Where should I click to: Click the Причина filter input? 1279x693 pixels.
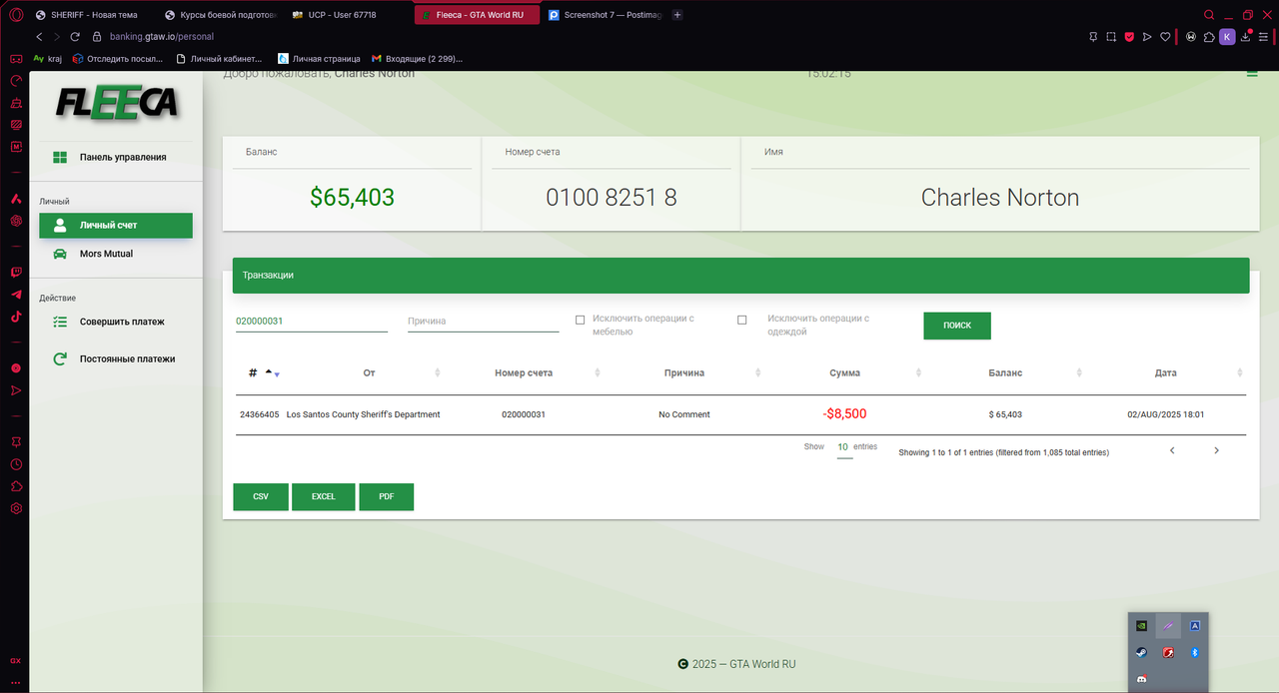[x=484, y=322]
